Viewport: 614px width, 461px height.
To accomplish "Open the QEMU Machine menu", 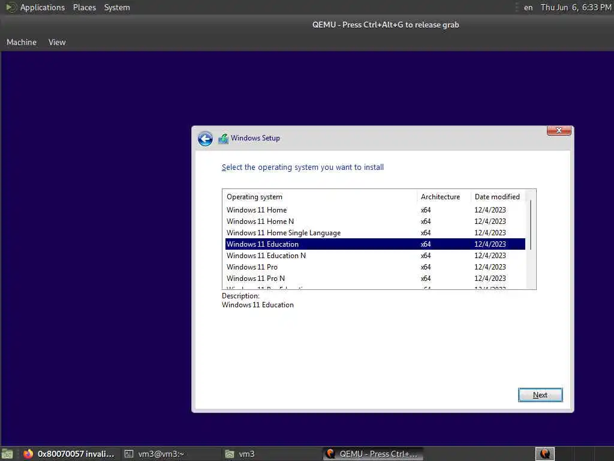I will pos(22,42).
